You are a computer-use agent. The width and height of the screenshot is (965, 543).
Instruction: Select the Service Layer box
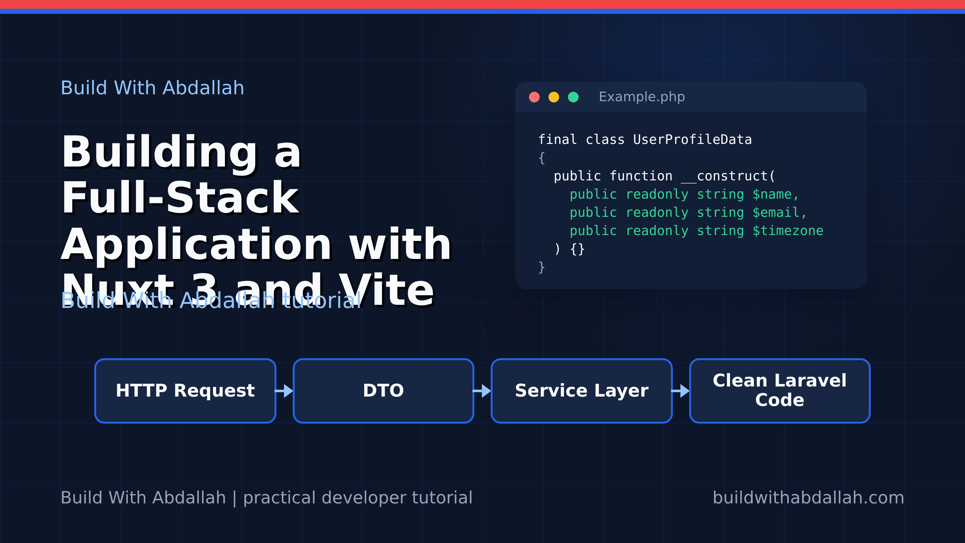point(582,391)
